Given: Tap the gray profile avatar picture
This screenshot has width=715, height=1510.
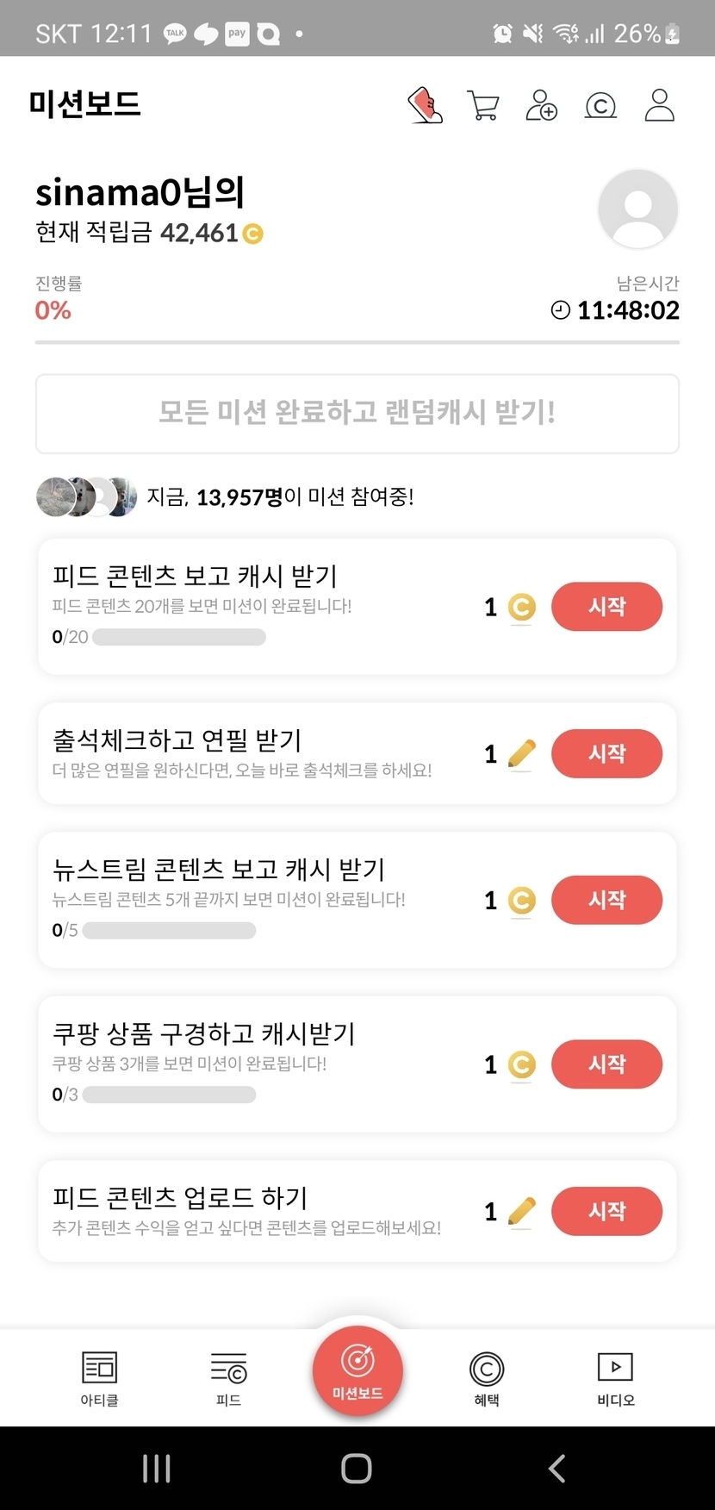Looking at the screenshot, I should (x=637, y=209).
